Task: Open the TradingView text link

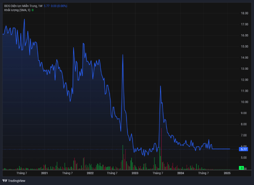Action: pos(17,181)
